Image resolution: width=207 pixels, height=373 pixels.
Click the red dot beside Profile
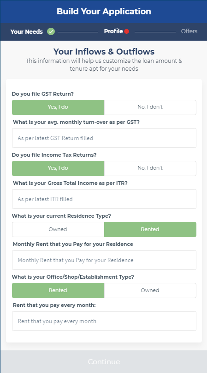point(126,31)
